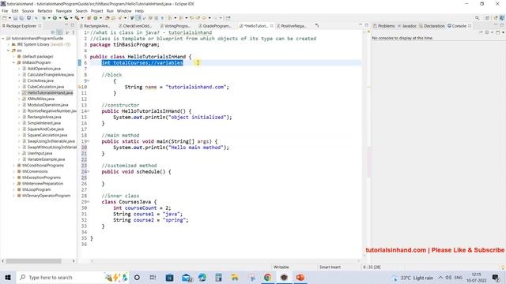This screenshot has height=284, width=506.
Task: Minimize the Package Explorer view
Action: [x=66, y=25]
